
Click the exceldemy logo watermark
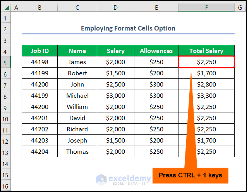[x=123, y=179]
